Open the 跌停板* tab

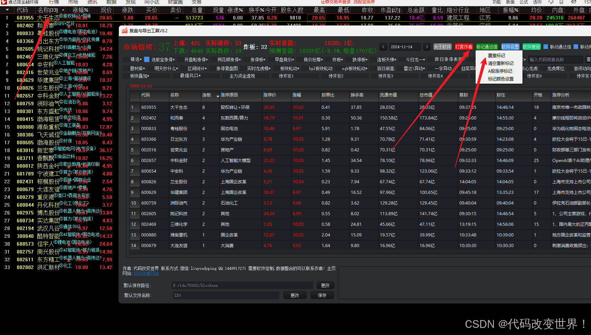coord(360,60)
